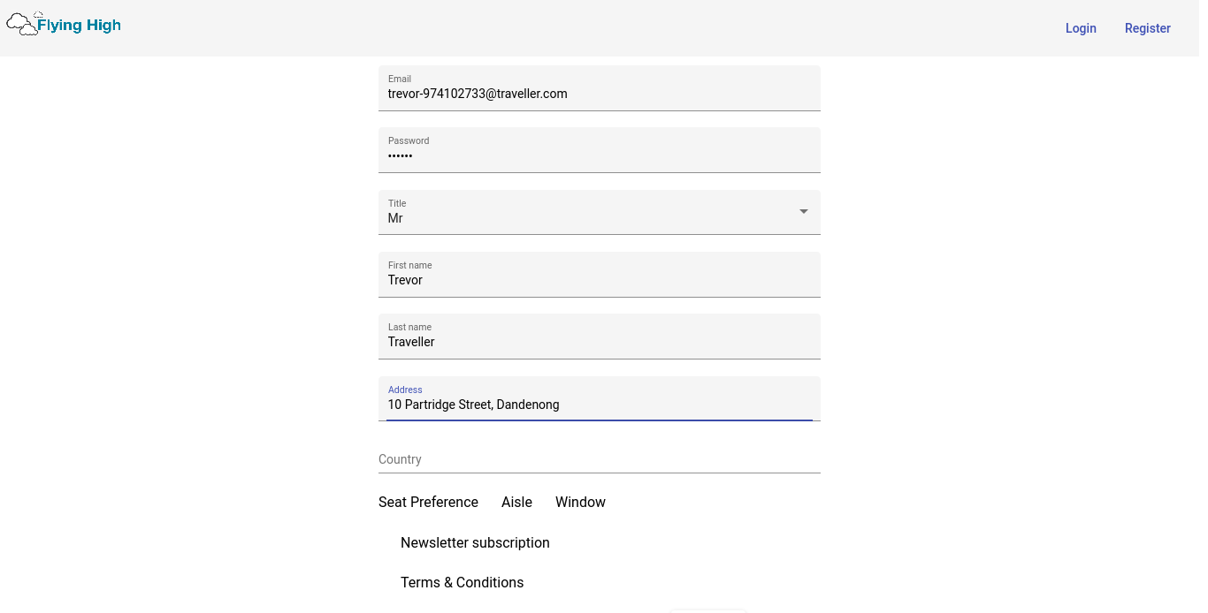This screenshot has height=613, width=1208.
Task: Click the First name field containing Trevor
Action: coord(599,280)
